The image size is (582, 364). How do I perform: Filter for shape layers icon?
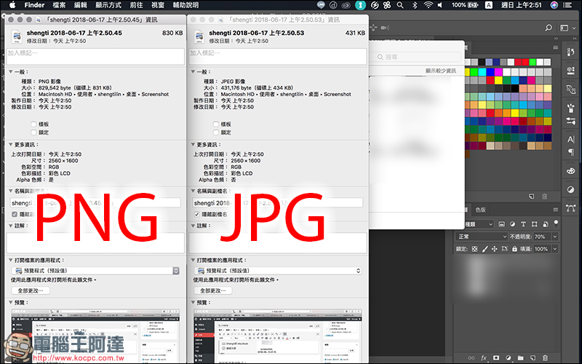tap(534, 224)
